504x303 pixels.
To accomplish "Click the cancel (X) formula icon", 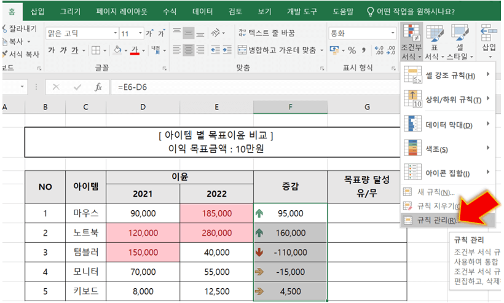I will coord(56,87).
